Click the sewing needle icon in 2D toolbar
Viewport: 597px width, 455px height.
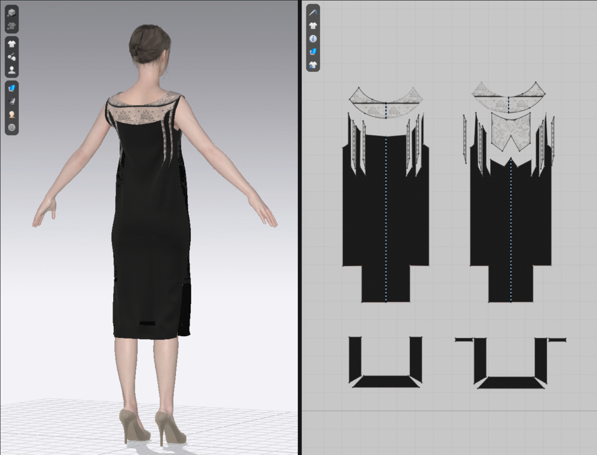[x=313, y=12]
